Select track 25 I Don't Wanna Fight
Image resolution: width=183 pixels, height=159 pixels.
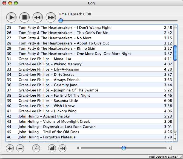tap(90, 27)
